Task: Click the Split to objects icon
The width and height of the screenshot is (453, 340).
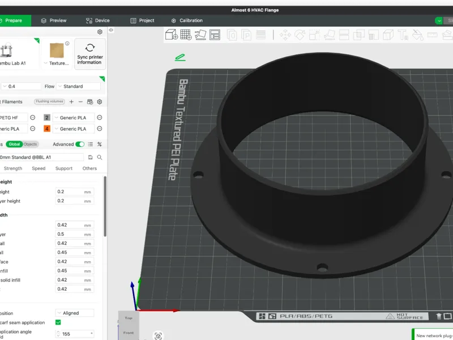Action: click(232, 35)
